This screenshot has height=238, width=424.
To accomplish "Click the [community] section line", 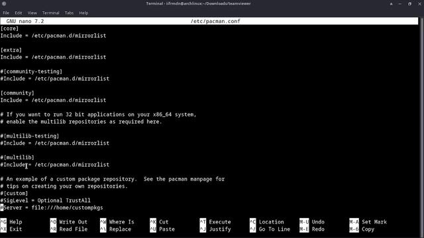I will pos(17,93).
